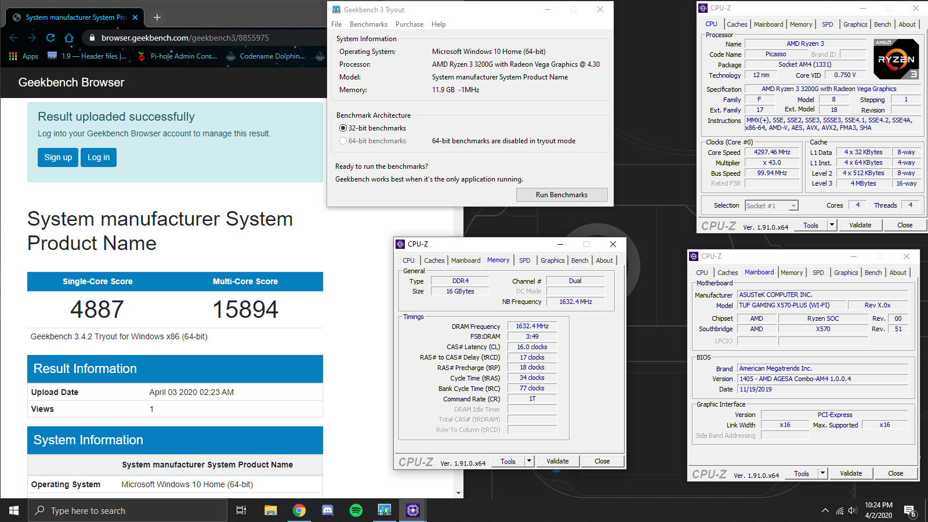Click the Sign up button
Image resolution: width=928 pixels, height=522 pixels.
(x=58, y=157)
